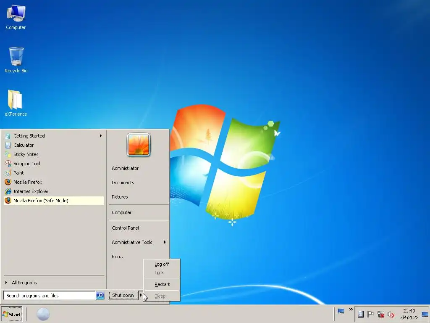430x323 pixels.
Task: Open Control Panel
Action: pyautogui.click(x=125, y=228)
